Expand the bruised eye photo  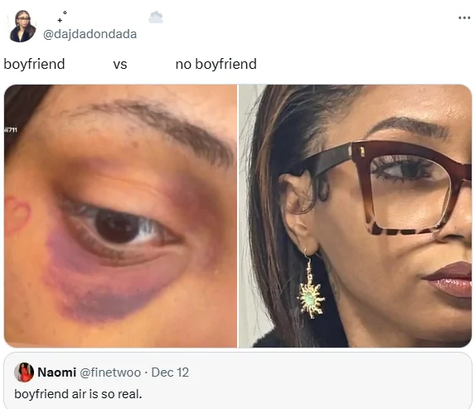(x=120, y=216)
